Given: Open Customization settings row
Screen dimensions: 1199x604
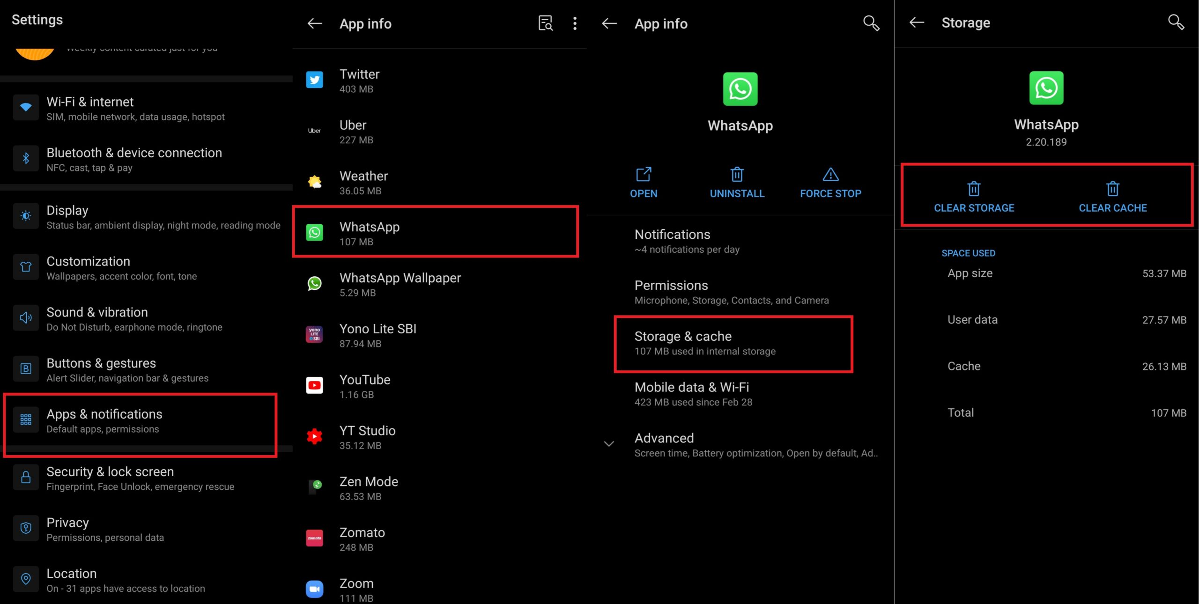Looking at the screenshot, I should coord(146,268).
